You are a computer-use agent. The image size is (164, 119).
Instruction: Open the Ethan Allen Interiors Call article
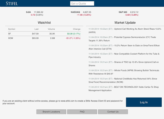tap(124, 47)
